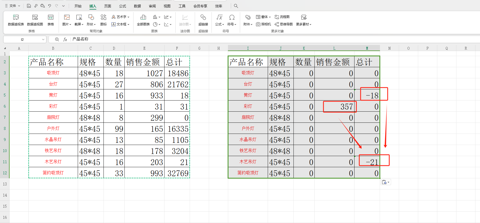Switch to the 审阅 tab
The image size is (480, 223).
click(152, 6)
